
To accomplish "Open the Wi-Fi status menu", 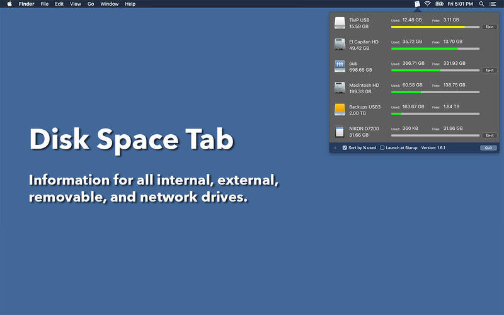I will [x=427, y=4].
